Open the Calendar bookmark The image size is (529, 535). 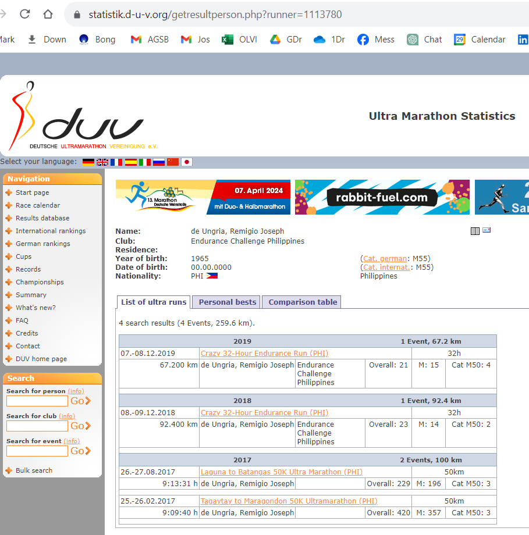480,40
